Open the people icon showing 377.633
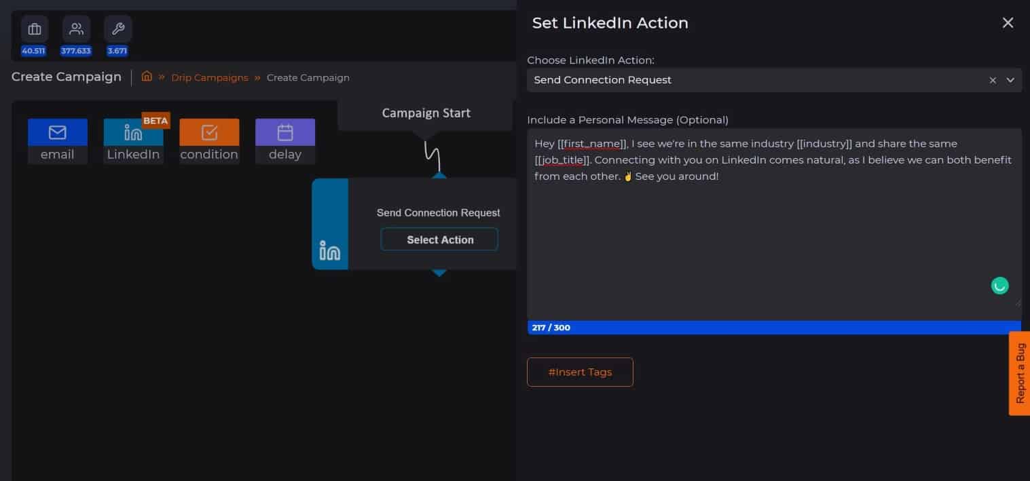Screen dimensions: 1030x481 click(76, 30)
